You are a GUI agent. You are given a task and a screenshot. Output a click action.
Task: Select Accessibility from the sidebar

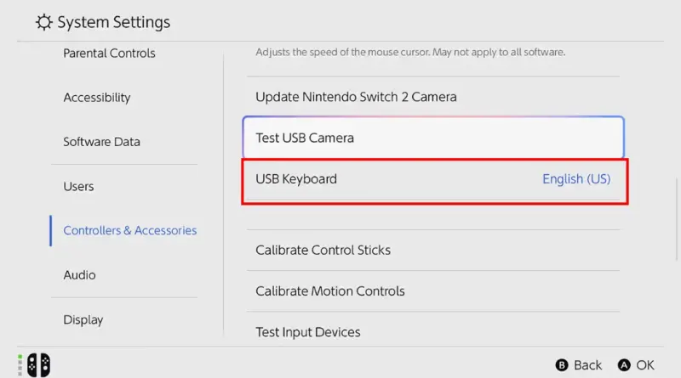97,98
